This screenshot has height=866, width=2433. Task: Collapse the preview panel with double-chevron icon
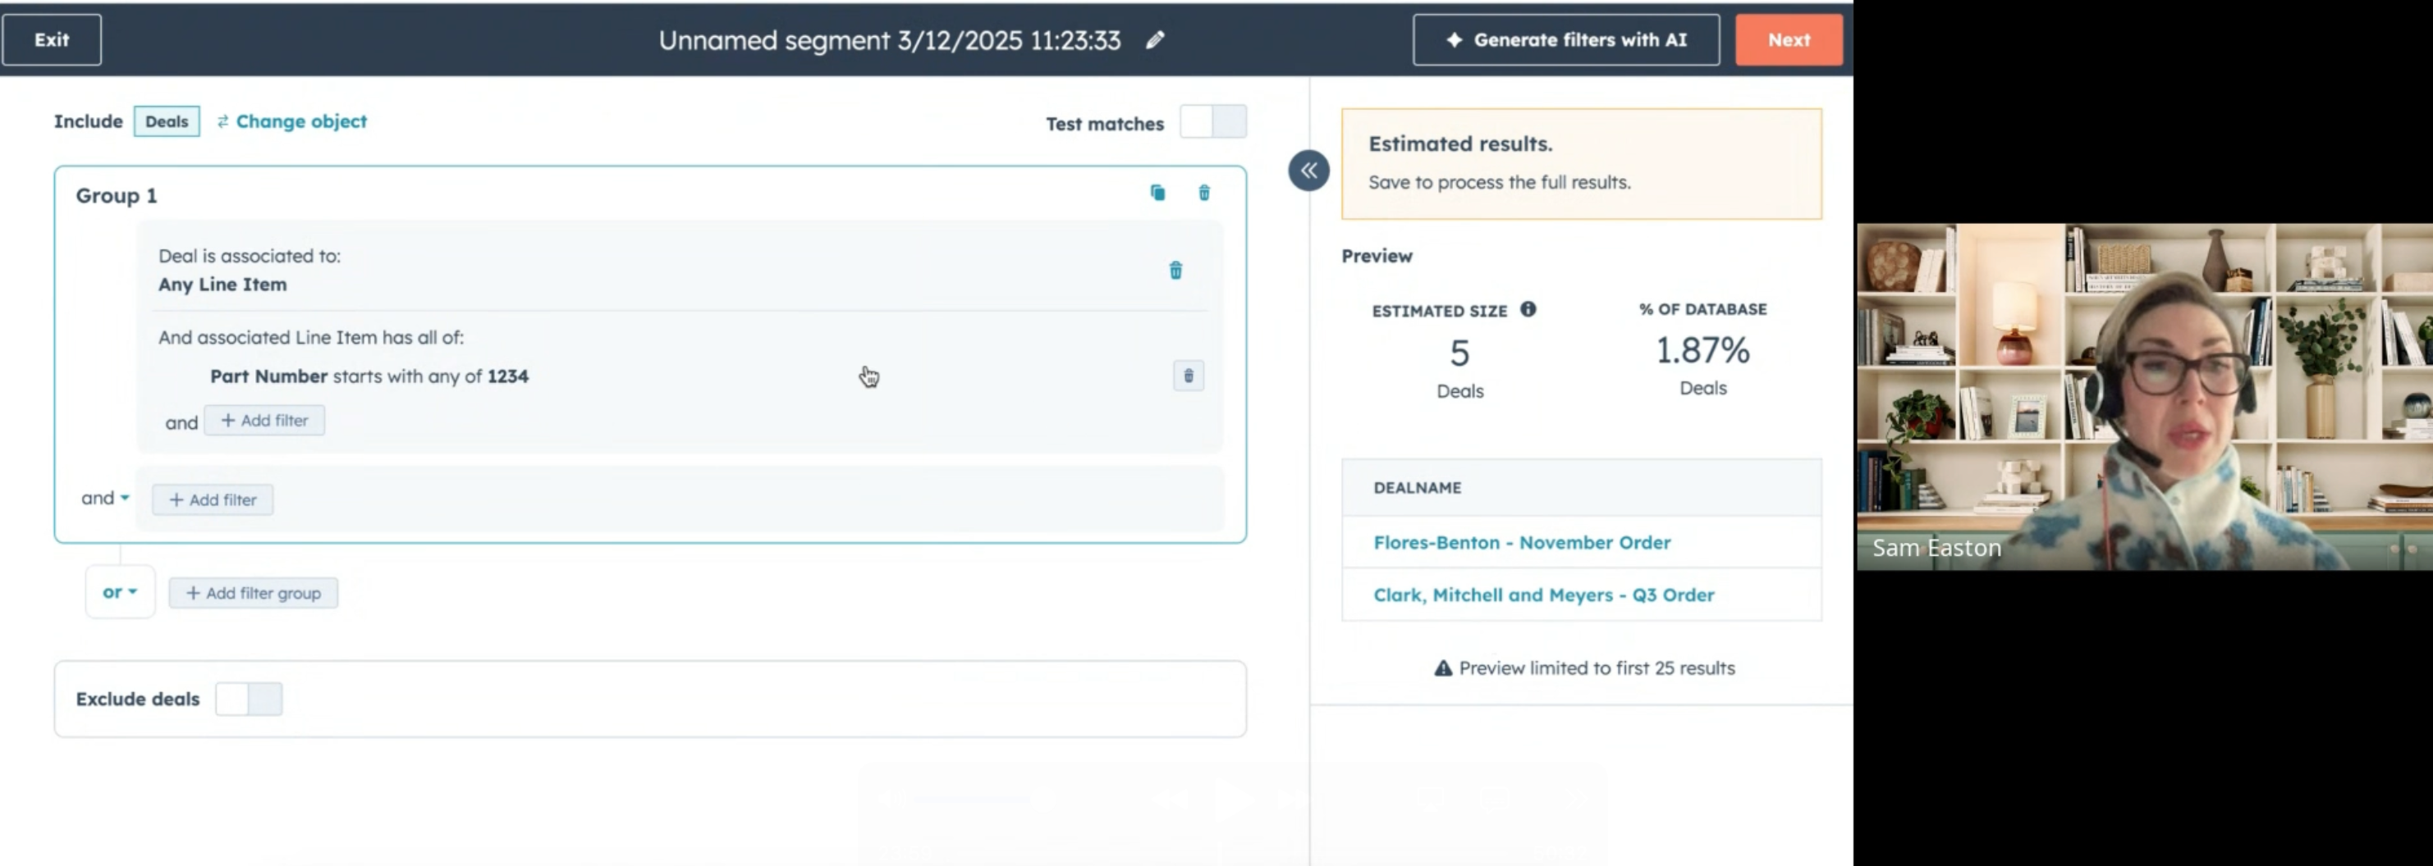tap(1309, 171)
